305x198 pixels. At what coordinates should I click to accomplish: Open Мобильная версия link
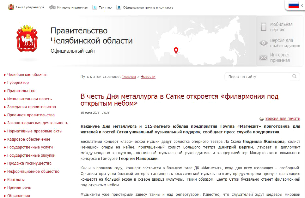(x=281, y=27)
